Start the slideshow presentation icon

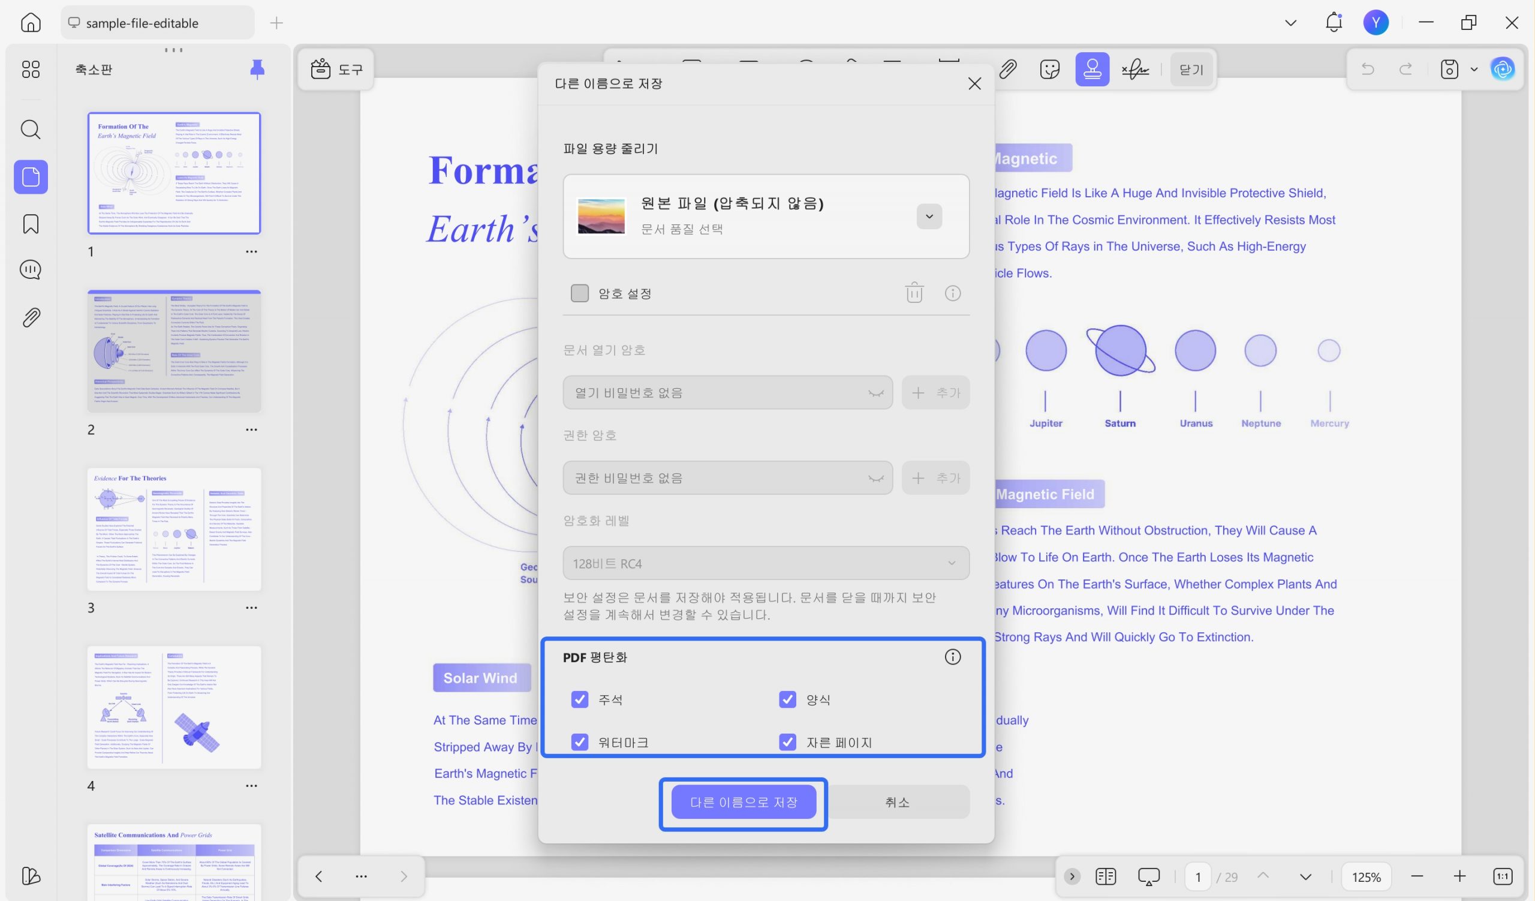click(1148, 876)
